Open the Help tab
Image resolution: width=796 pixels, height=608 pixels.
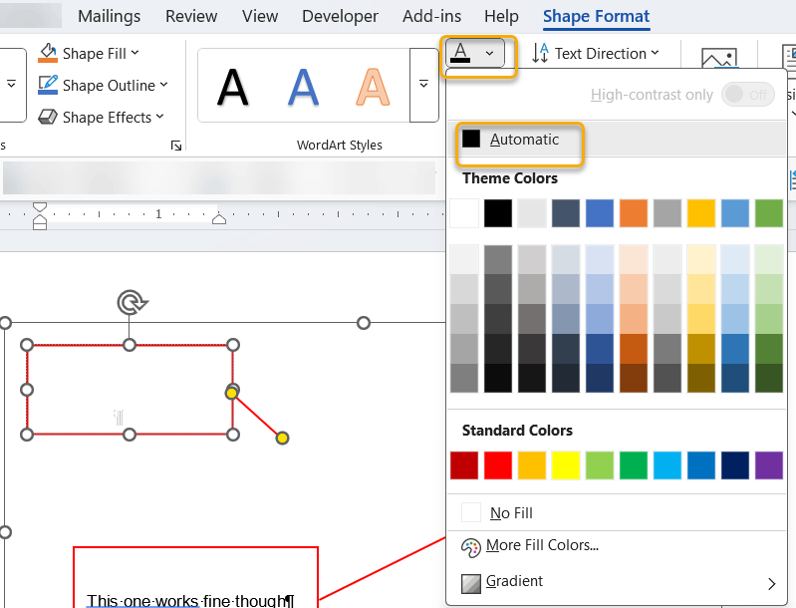(x=501, y=16)
